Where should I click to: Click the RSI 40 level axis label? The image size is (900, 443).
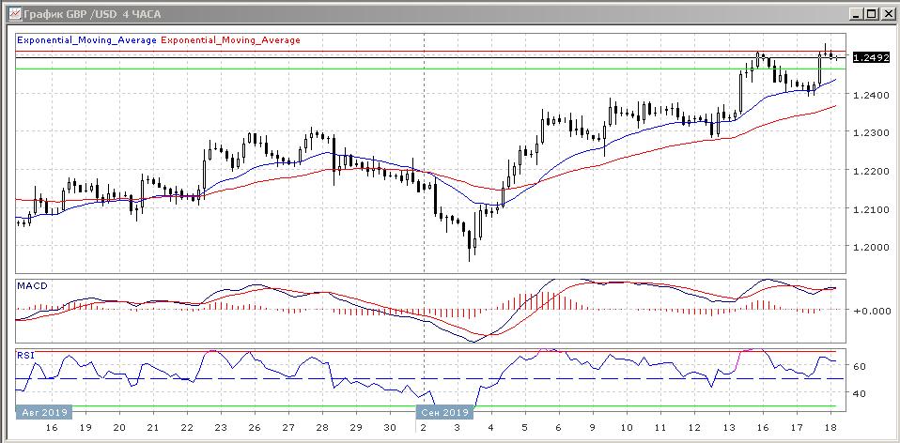point(859,393)
